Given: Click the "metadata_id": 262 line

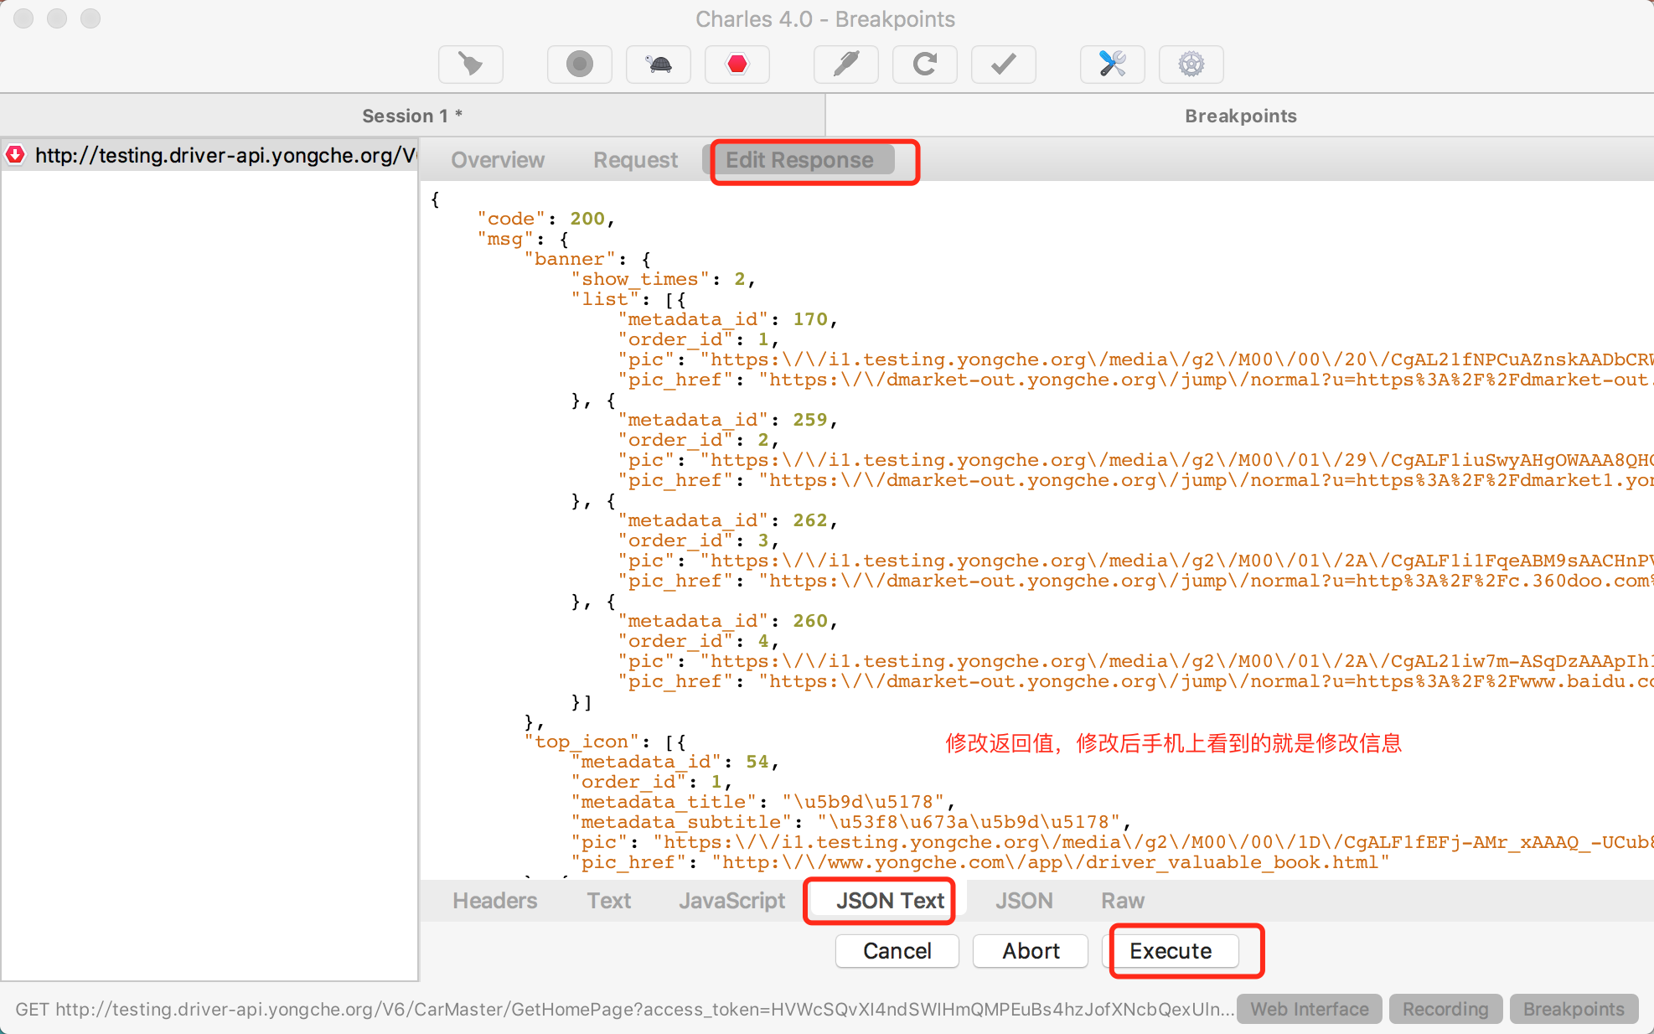Looking at the screenshot, I should point(728,520).
